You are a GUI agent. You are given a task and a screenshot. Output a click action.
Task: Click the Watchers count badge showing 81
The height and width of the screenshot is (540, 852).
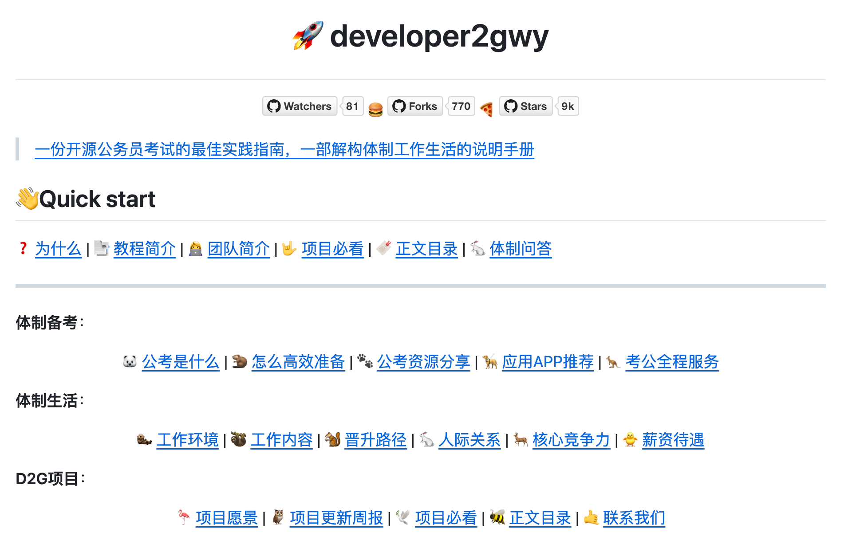tap(353, 106)
